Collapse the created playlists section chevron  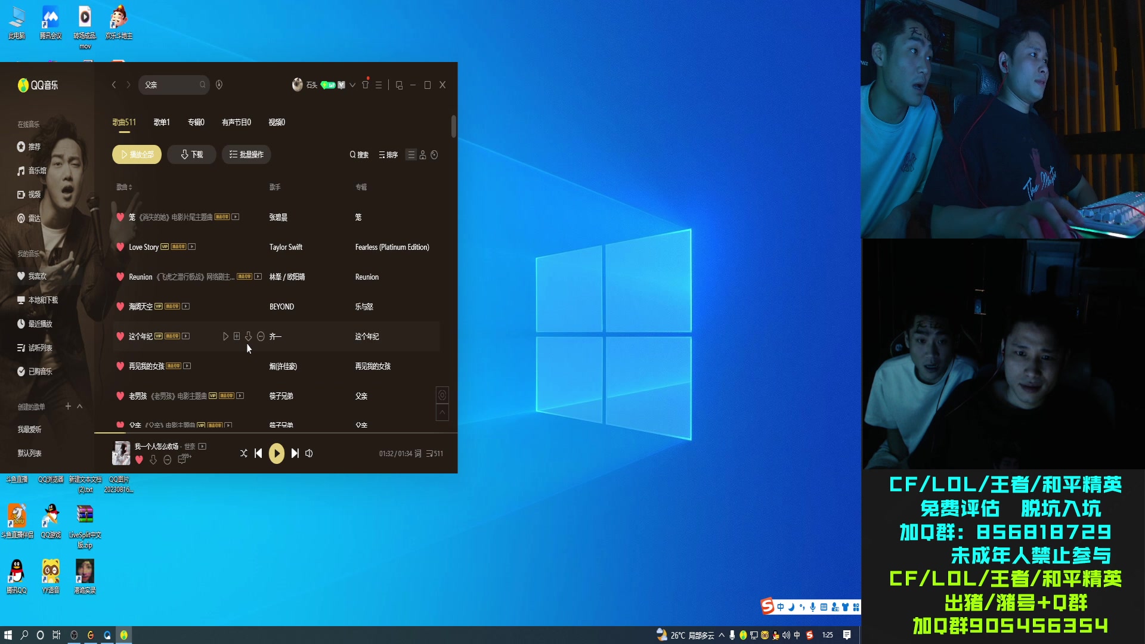(80, 407)
